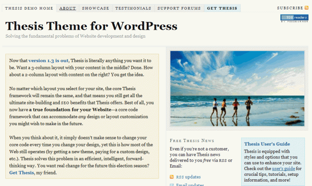
Task: Go to the About page tab
Action: 68,8
